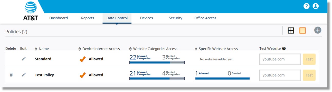
Task: Open the Dashboard tab
Action: point(59,18)
